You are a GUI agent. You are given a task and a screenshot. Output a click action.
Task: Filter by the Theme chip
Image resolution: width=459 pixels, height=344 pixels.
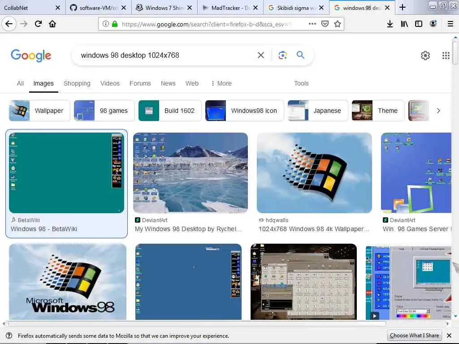coord(378,111)
